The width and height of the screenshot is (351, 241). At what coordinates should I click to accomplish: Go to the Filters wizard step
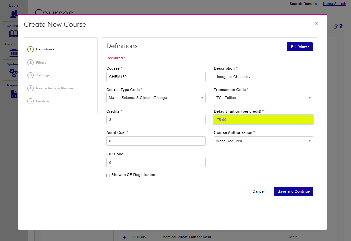tap(41, 63)
